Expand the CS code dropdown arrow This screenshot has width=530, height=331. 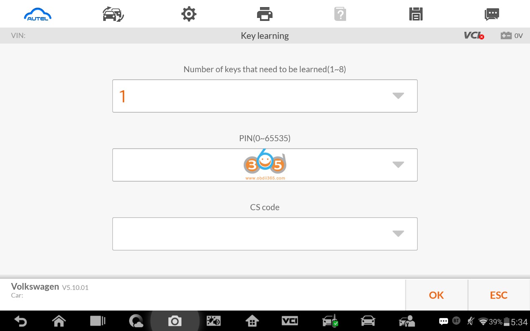pos(398,234)
